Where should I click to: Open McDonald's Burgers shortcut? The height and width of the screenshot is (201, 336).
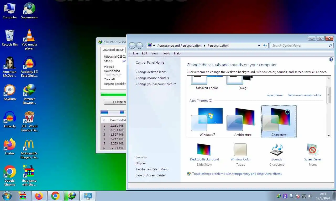pyautogui.click(x=29, y=149)
